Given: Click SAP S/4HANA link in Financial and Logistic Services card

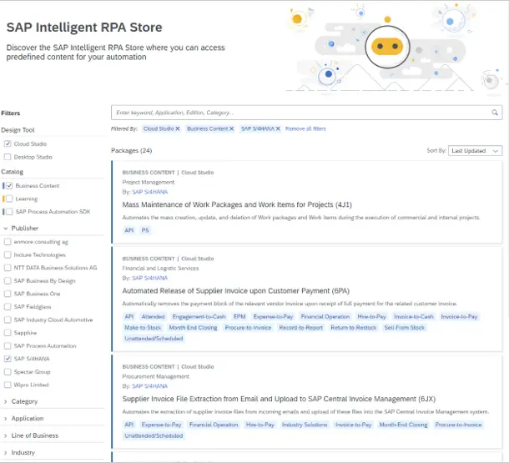Looking at the screenshot, I should 149,278.
